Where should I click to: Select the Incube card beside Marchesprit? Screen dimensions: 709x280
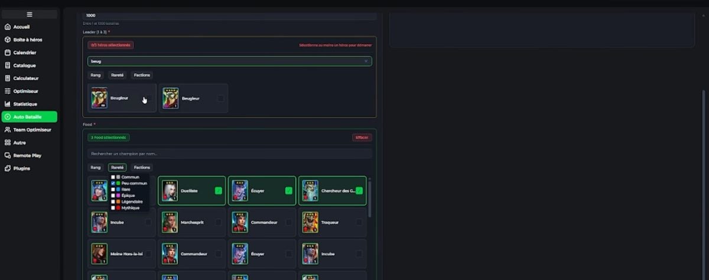[123, 222]
